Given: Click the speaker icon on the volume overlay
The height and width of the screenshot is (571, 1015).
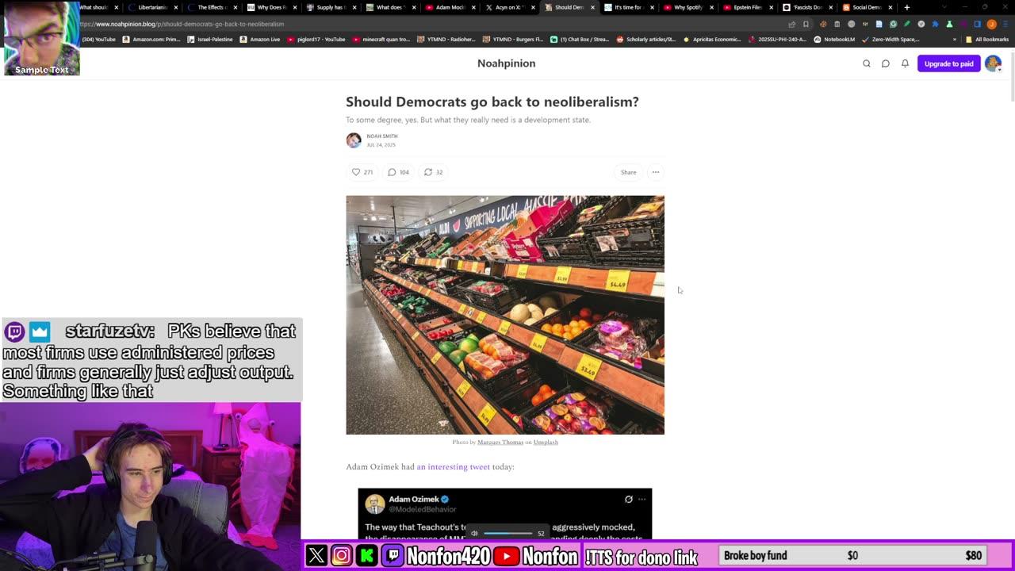Looking at the screenshot, I should 474,533.
